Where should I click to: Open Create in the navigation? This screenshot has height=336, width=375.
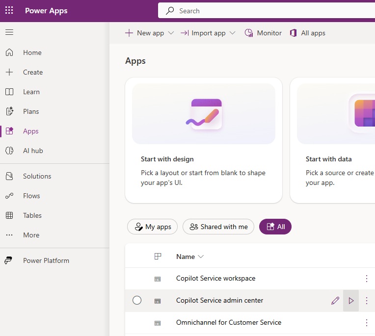point(33,72)
